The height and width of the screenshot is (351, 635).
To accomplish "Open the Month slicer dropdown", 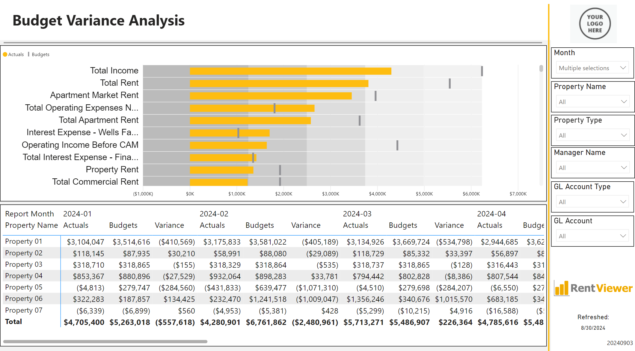I will (623, 68).
